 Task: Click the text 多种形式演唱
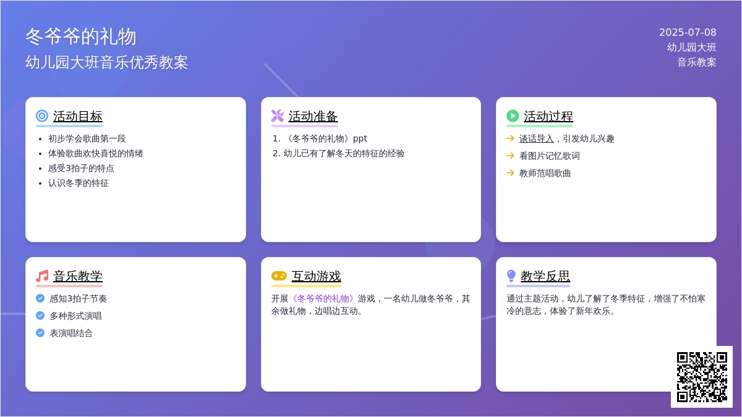click(76, 316)
